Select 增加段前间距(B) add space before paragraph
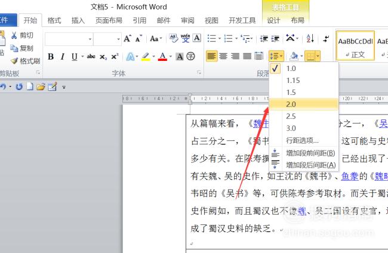Image resolution: width=388 pixels, height=253 pixels. tap(304, 153)
